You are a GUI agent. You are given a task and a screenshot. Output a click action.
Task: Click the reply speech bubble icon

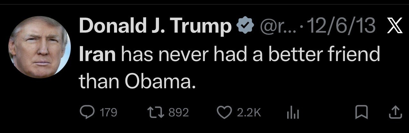87,112
